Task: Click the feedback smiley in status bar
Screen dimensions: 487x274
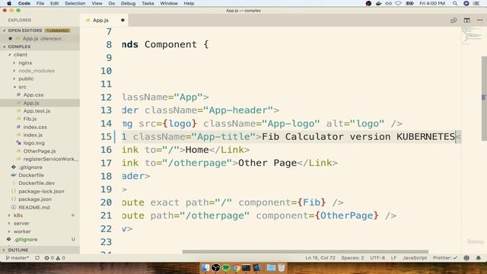Action: (466, 258)
